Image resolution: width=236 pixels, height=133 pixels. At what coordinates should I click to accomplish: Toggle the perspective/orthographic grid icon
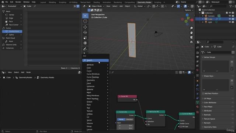[x=191, y=42]
